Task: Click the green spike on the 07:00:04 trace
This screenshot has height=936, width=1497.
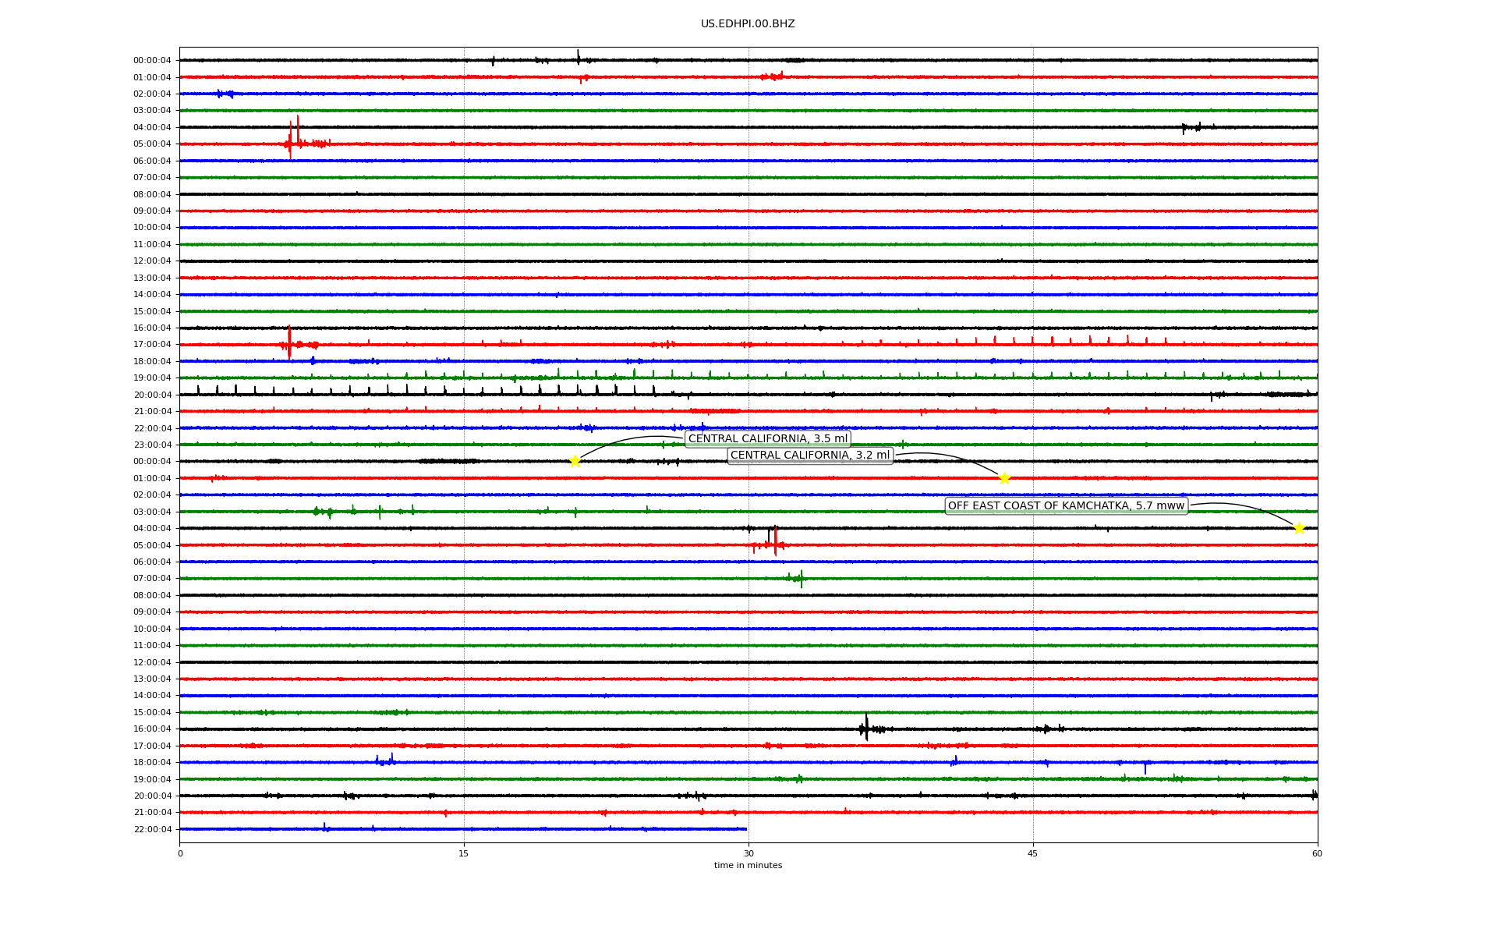Action: pyautogui.click(x=802, y=578)
